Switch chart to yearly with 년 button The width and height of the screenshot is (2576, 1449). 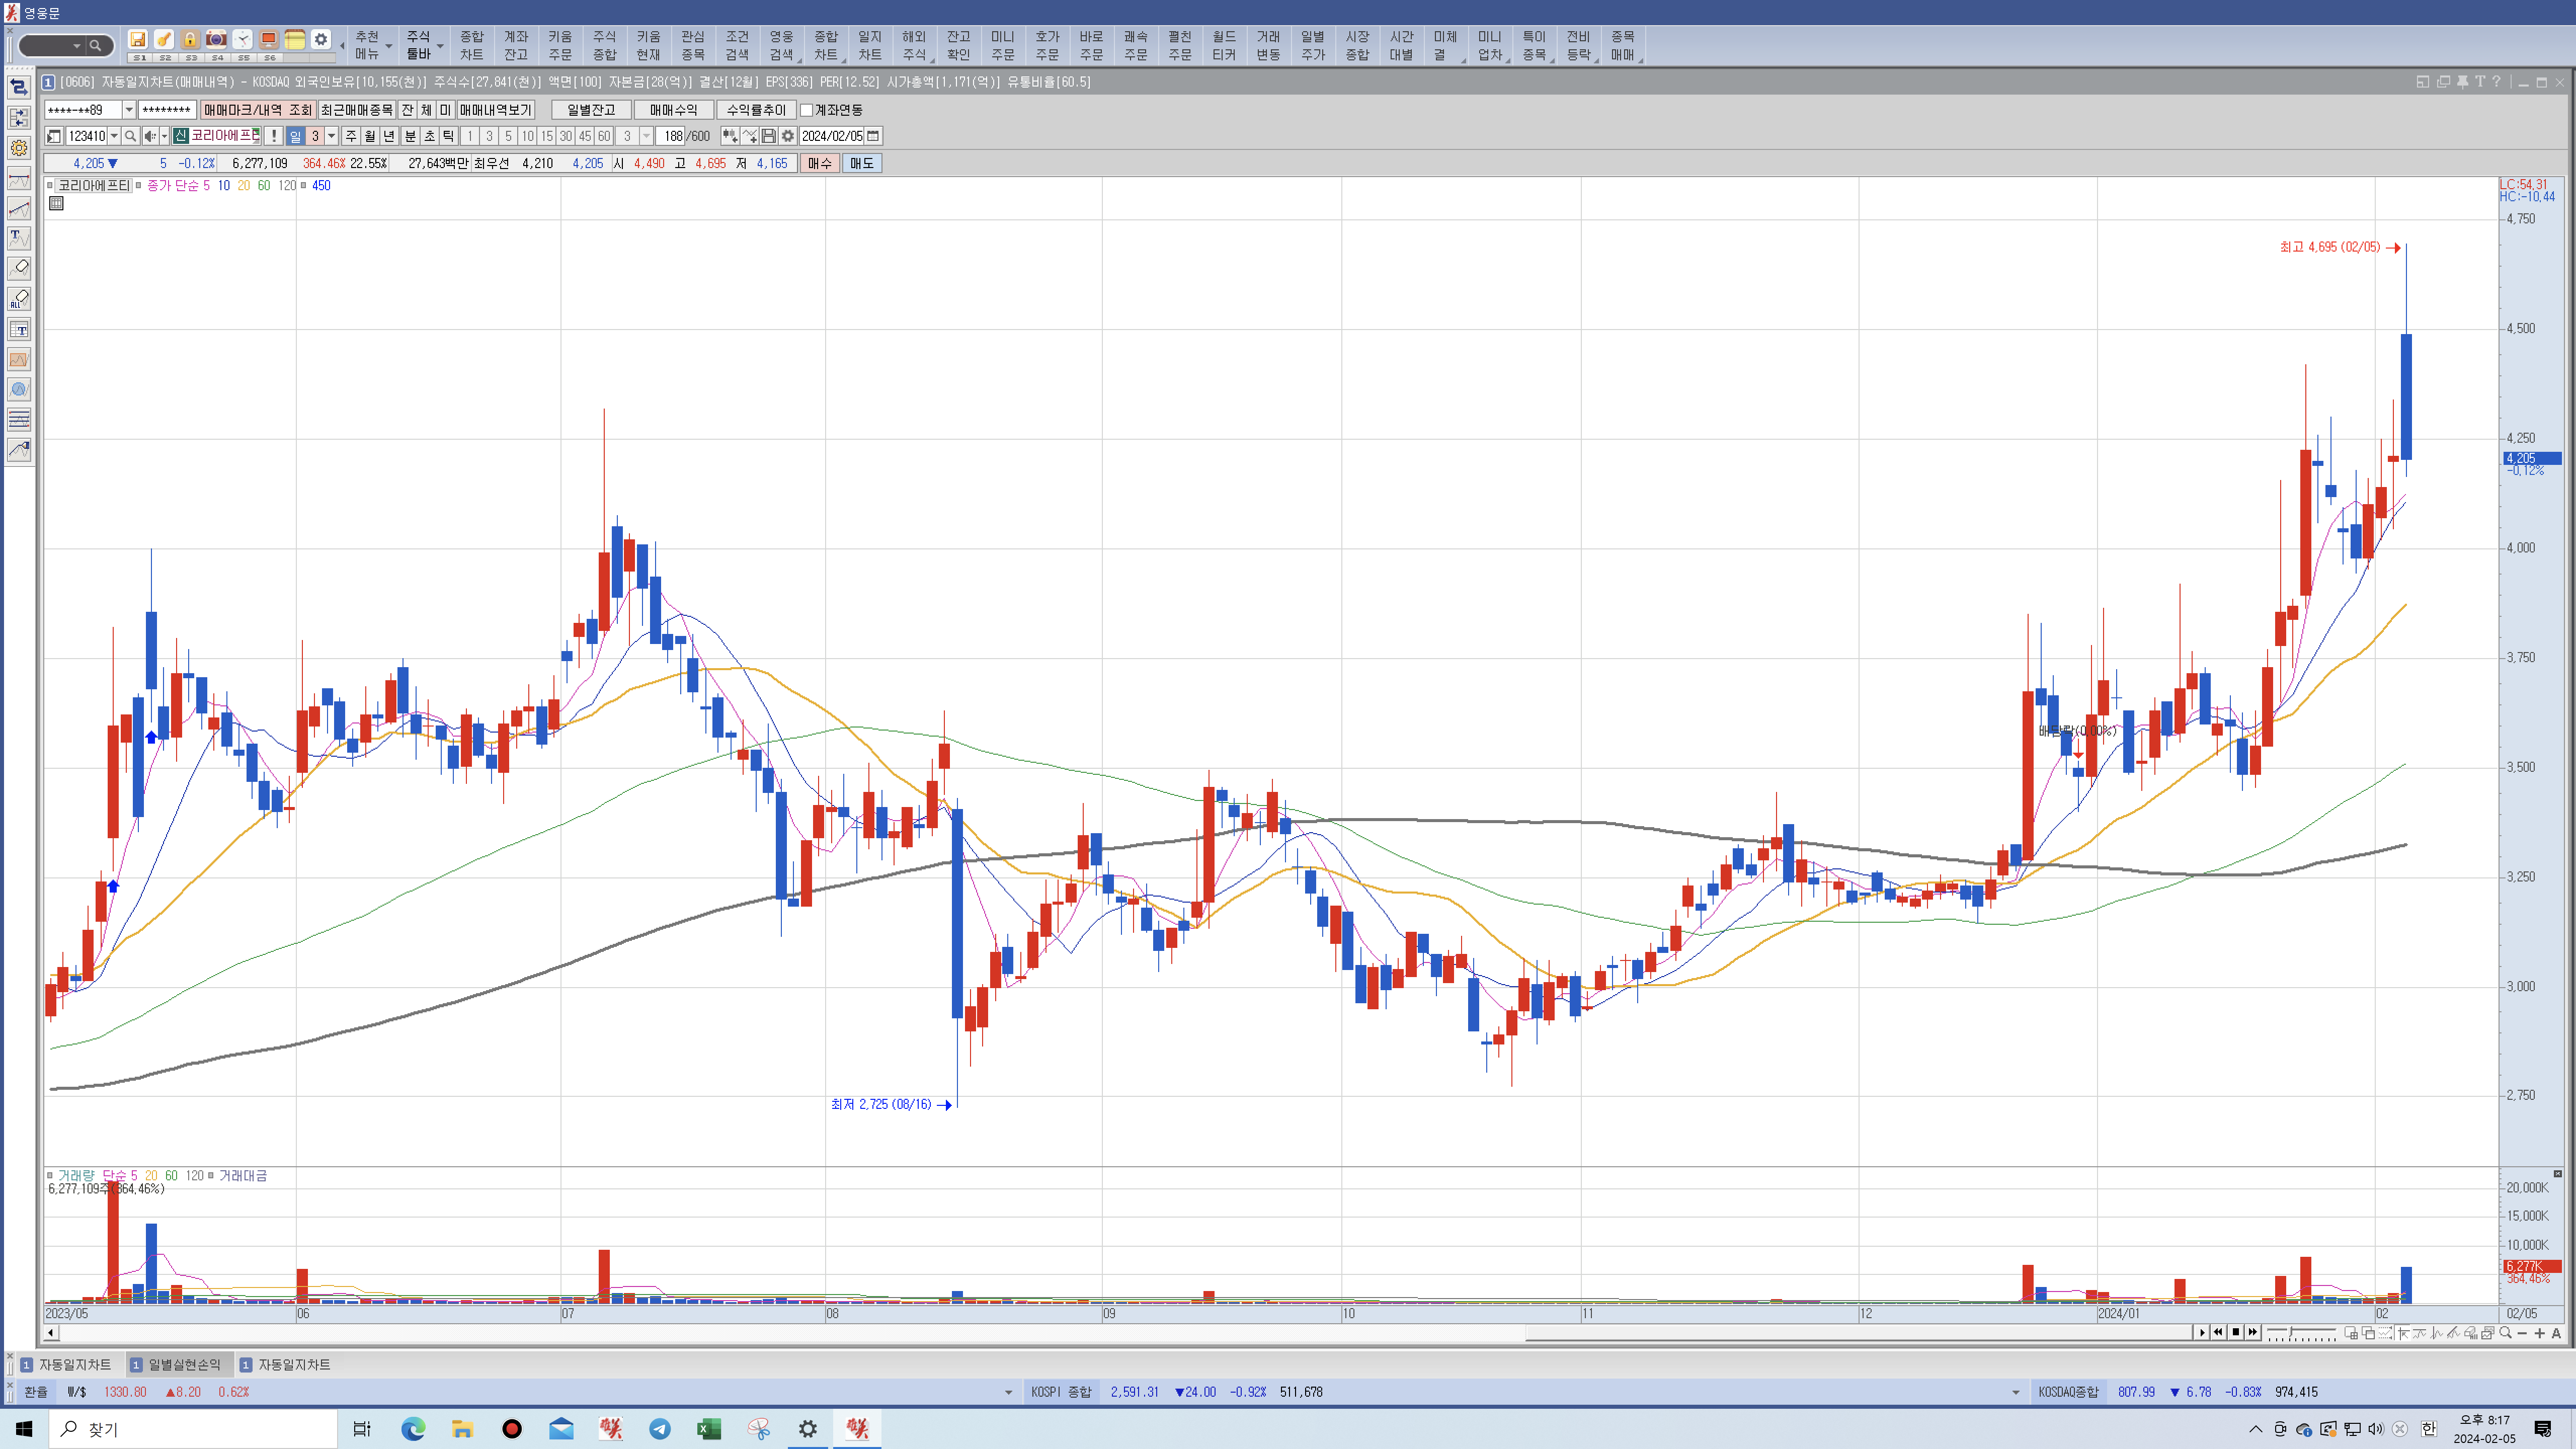coord(389,136)
